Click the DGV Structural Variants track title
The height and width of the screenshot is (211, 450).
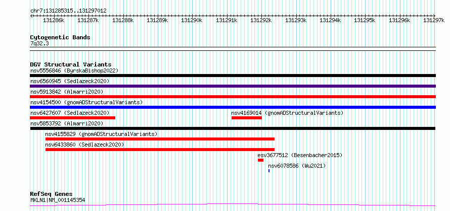pos(71,64)
